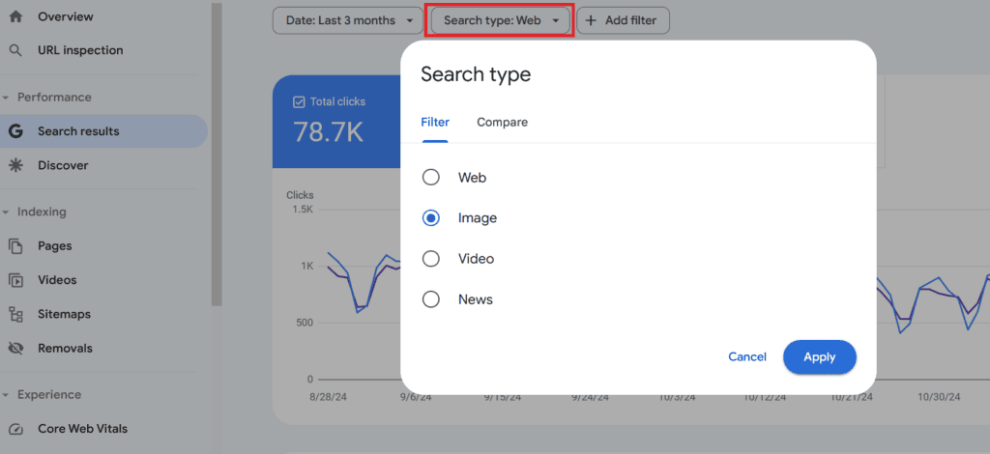990x454 pixels.
Task: Toggle the Total clicks checkbox
Action: [299, 101]
